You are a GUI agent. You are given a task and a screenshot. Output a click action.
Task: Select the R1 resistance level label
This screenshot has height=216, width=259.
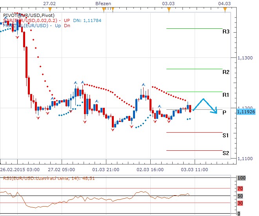[226, 95]
